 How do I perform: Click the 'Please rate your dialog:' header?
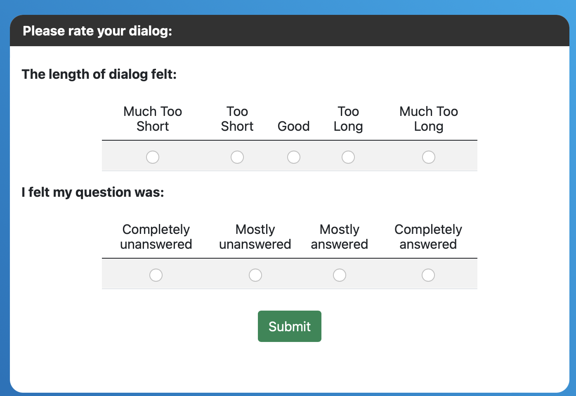coord(97,31)
